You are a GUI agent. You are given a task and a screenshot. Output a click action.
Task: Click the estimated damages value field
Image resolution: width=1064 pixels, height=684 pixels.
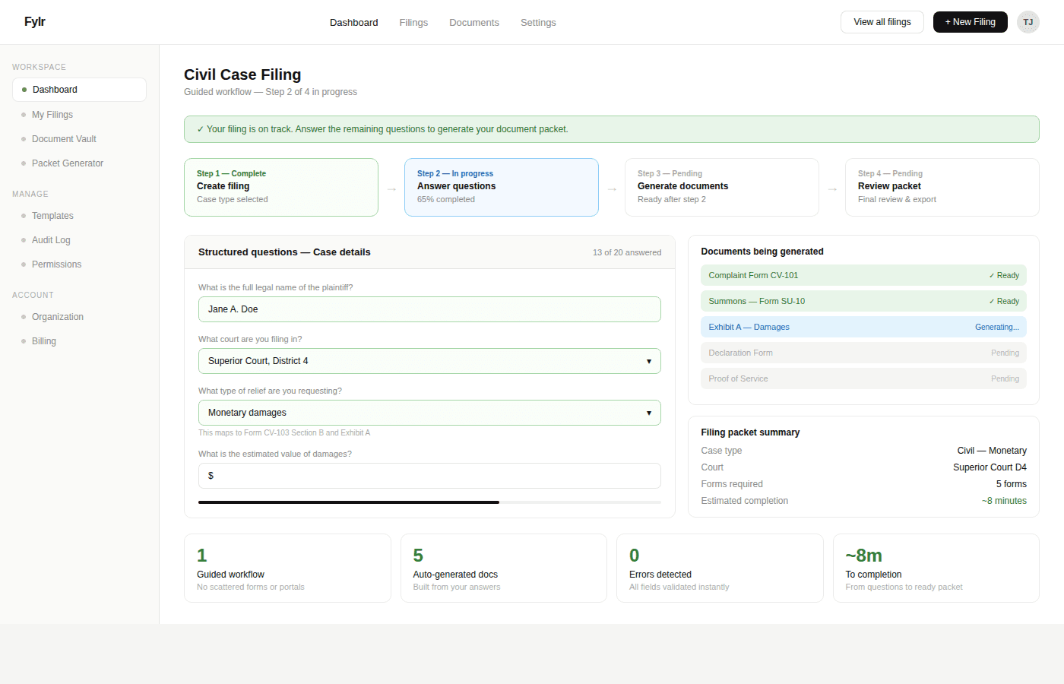click(429, 476)
